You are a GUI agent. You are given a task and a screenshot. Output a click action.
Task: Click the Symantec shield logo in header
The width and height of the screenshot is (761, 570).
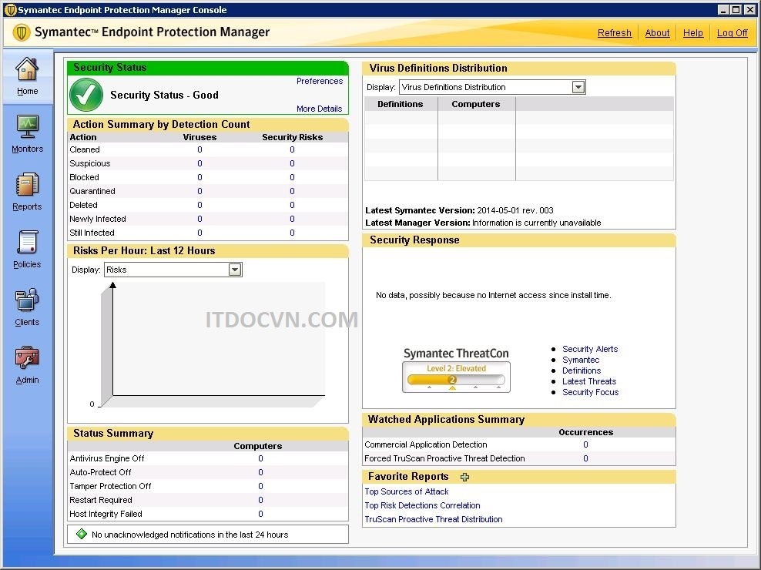coord(22,33)
